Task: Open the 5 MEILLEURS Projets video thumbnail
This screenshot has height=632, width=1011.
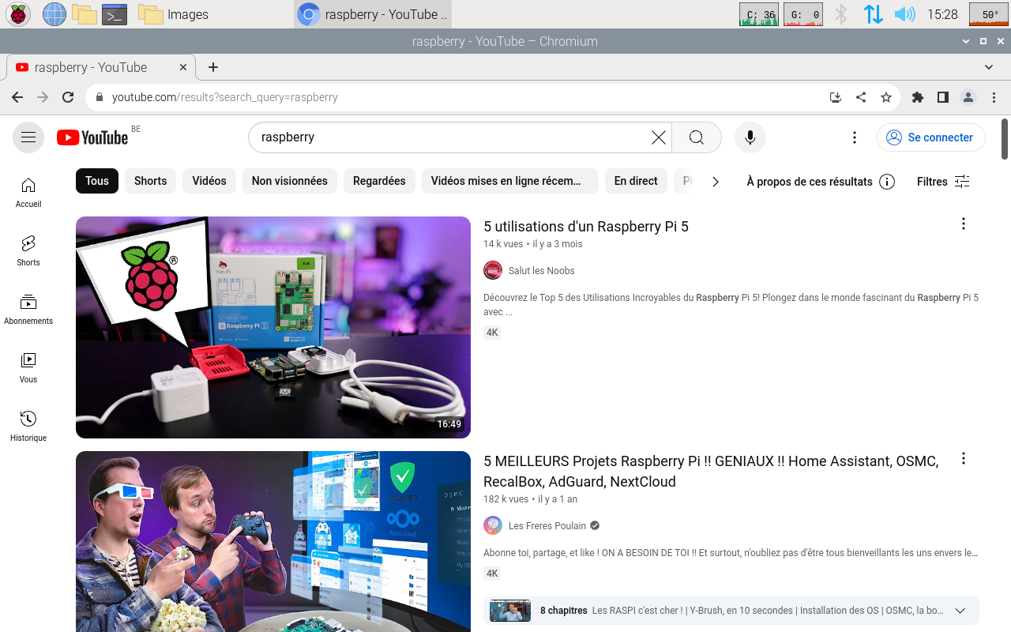Action: (273, 541)
